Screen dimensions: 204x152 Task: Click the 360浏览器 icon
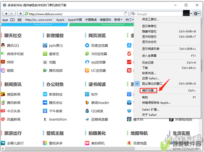click(x=87, y=54)
